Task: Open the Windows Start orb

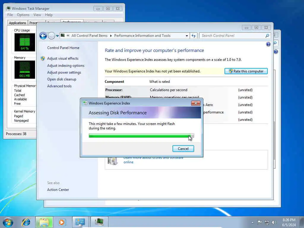Action: coord(8,222)
